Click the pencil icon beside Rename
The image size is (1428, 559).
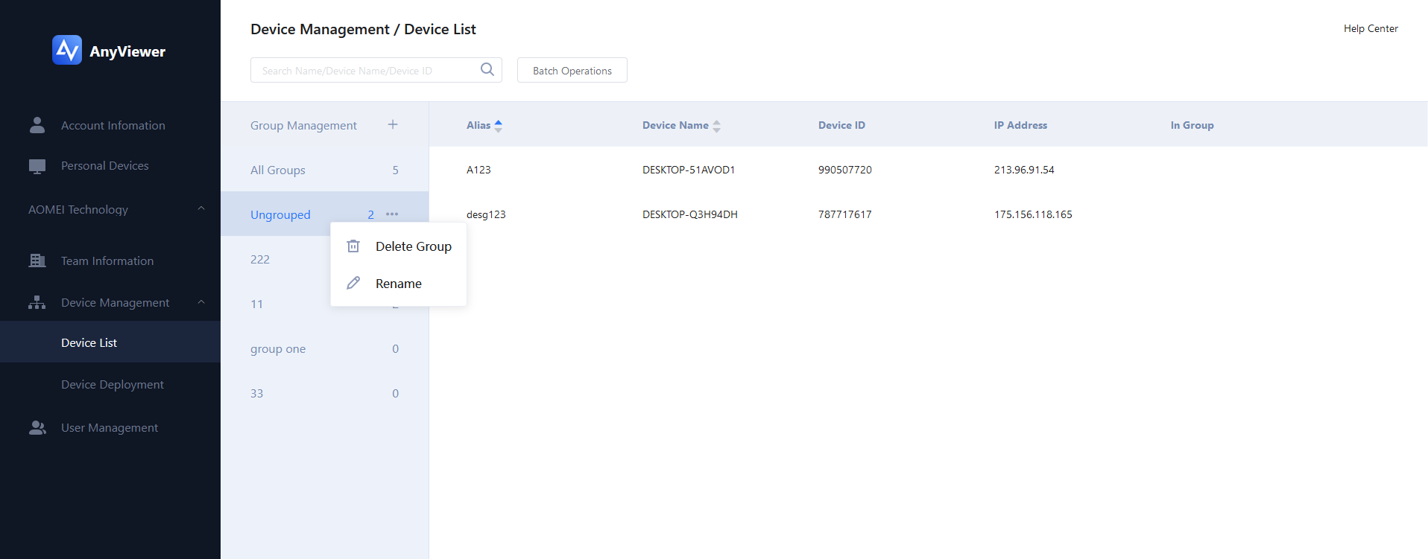click(x=353, y=284)
